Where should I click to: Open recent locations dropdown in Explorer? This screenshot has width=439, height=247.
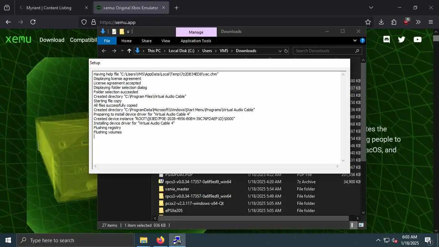click(x=122, y=51)
